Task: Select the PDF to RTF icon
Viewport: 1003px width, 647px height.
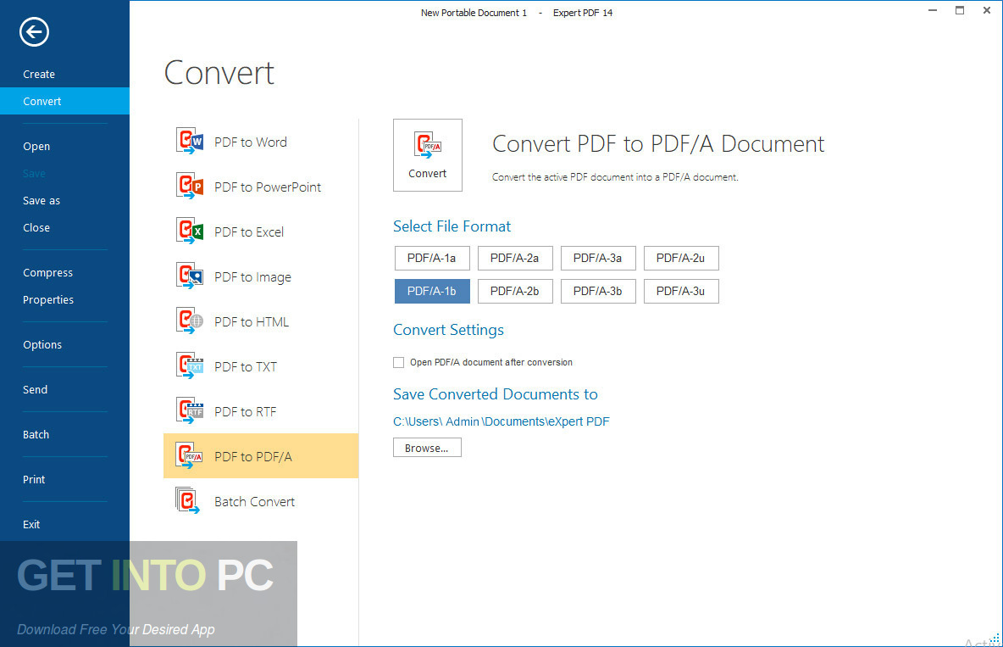Action: pos(190,410)
